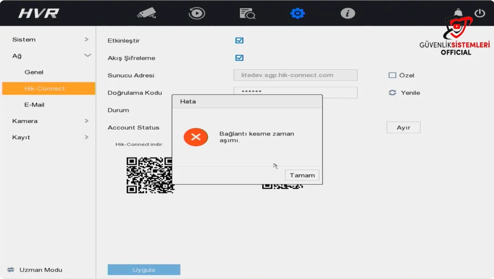Expand the Kayıt menu section

[48, 137]
